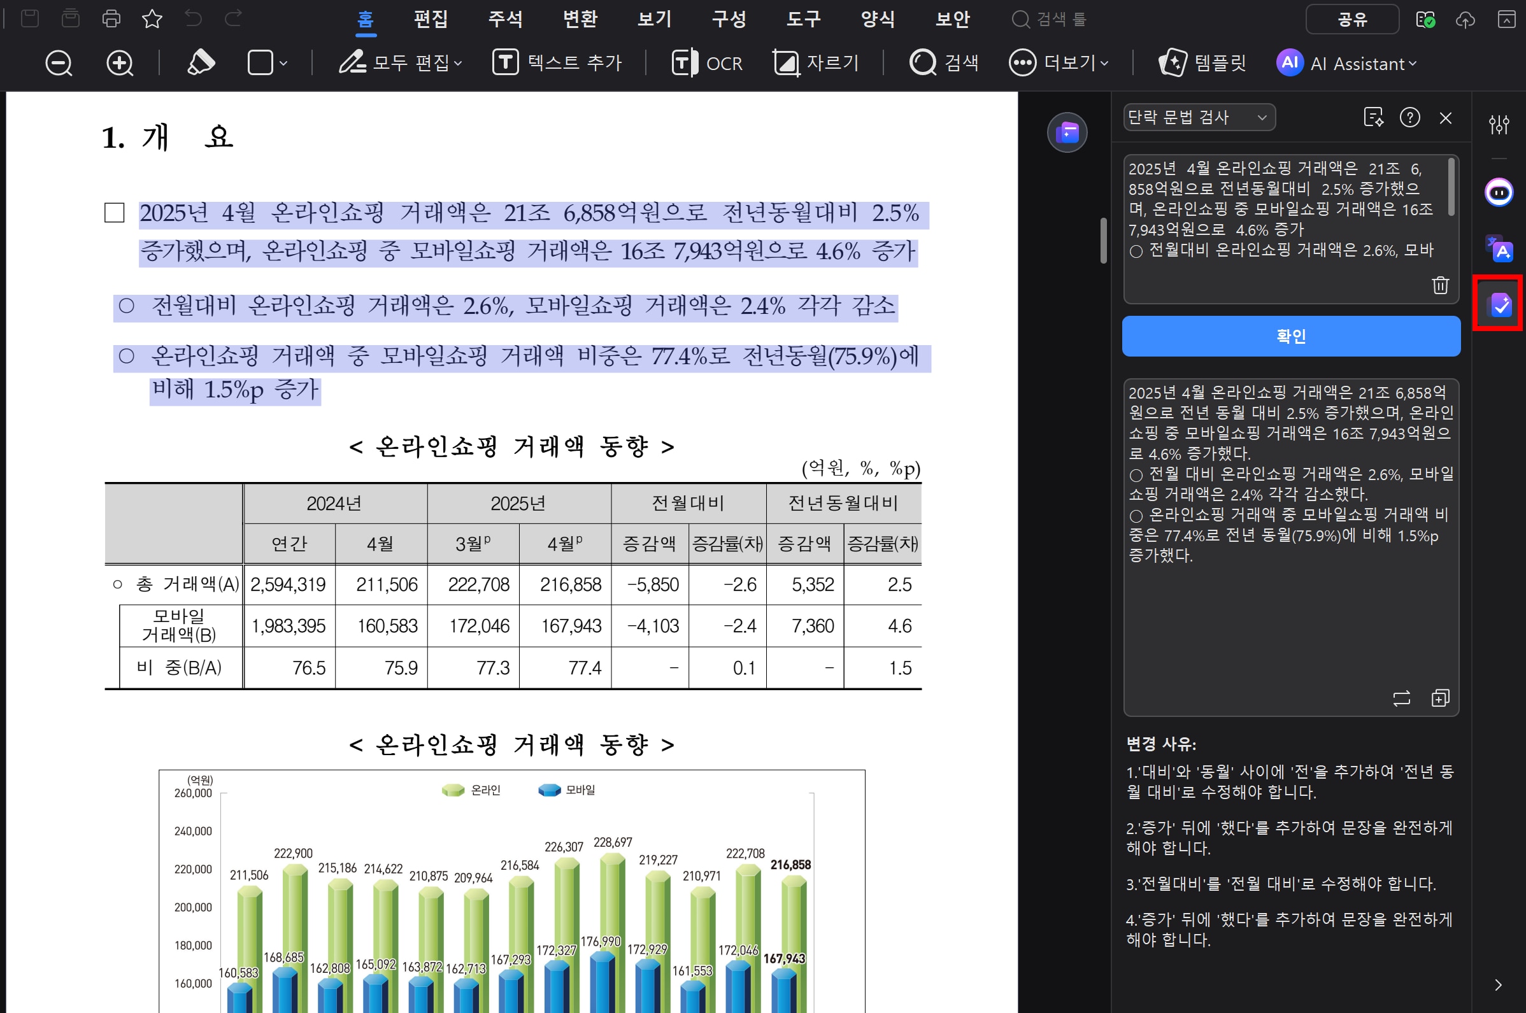Click the star bookmark icon
This screenshot has width=1526, height=1013.
point(152,18)
